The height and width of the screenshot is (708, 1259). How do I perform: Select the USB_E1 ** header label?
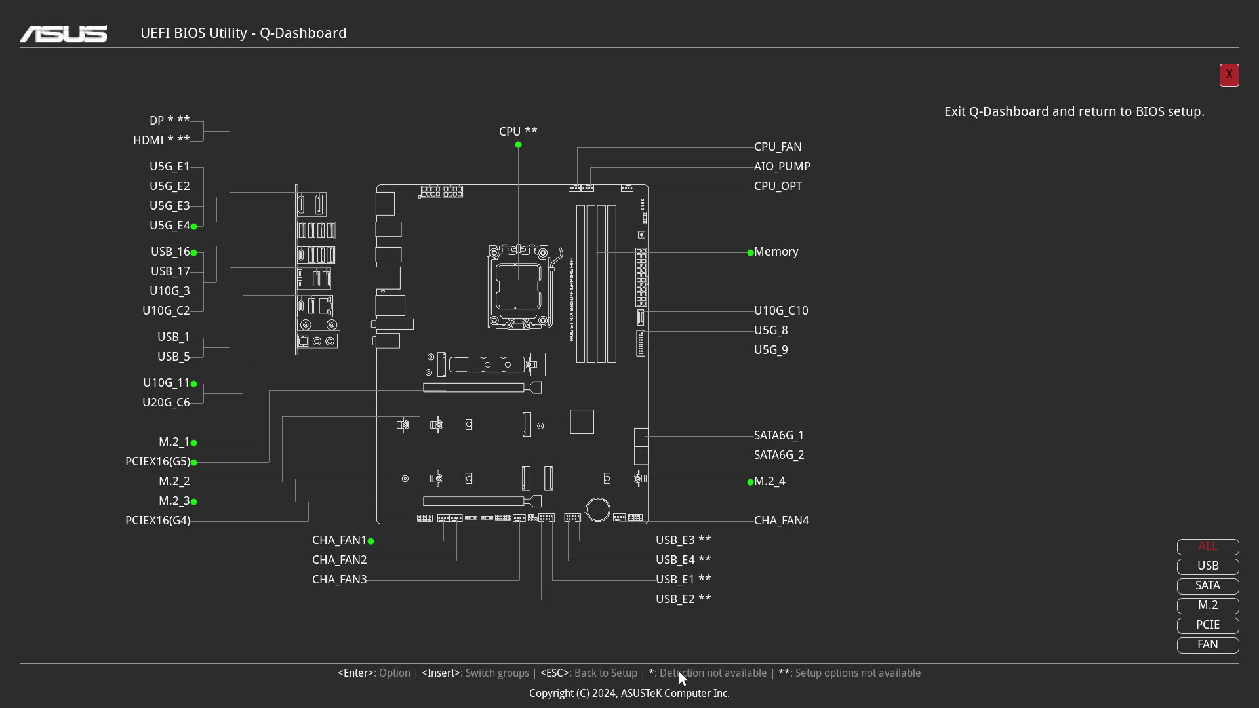tap(683, 580)
